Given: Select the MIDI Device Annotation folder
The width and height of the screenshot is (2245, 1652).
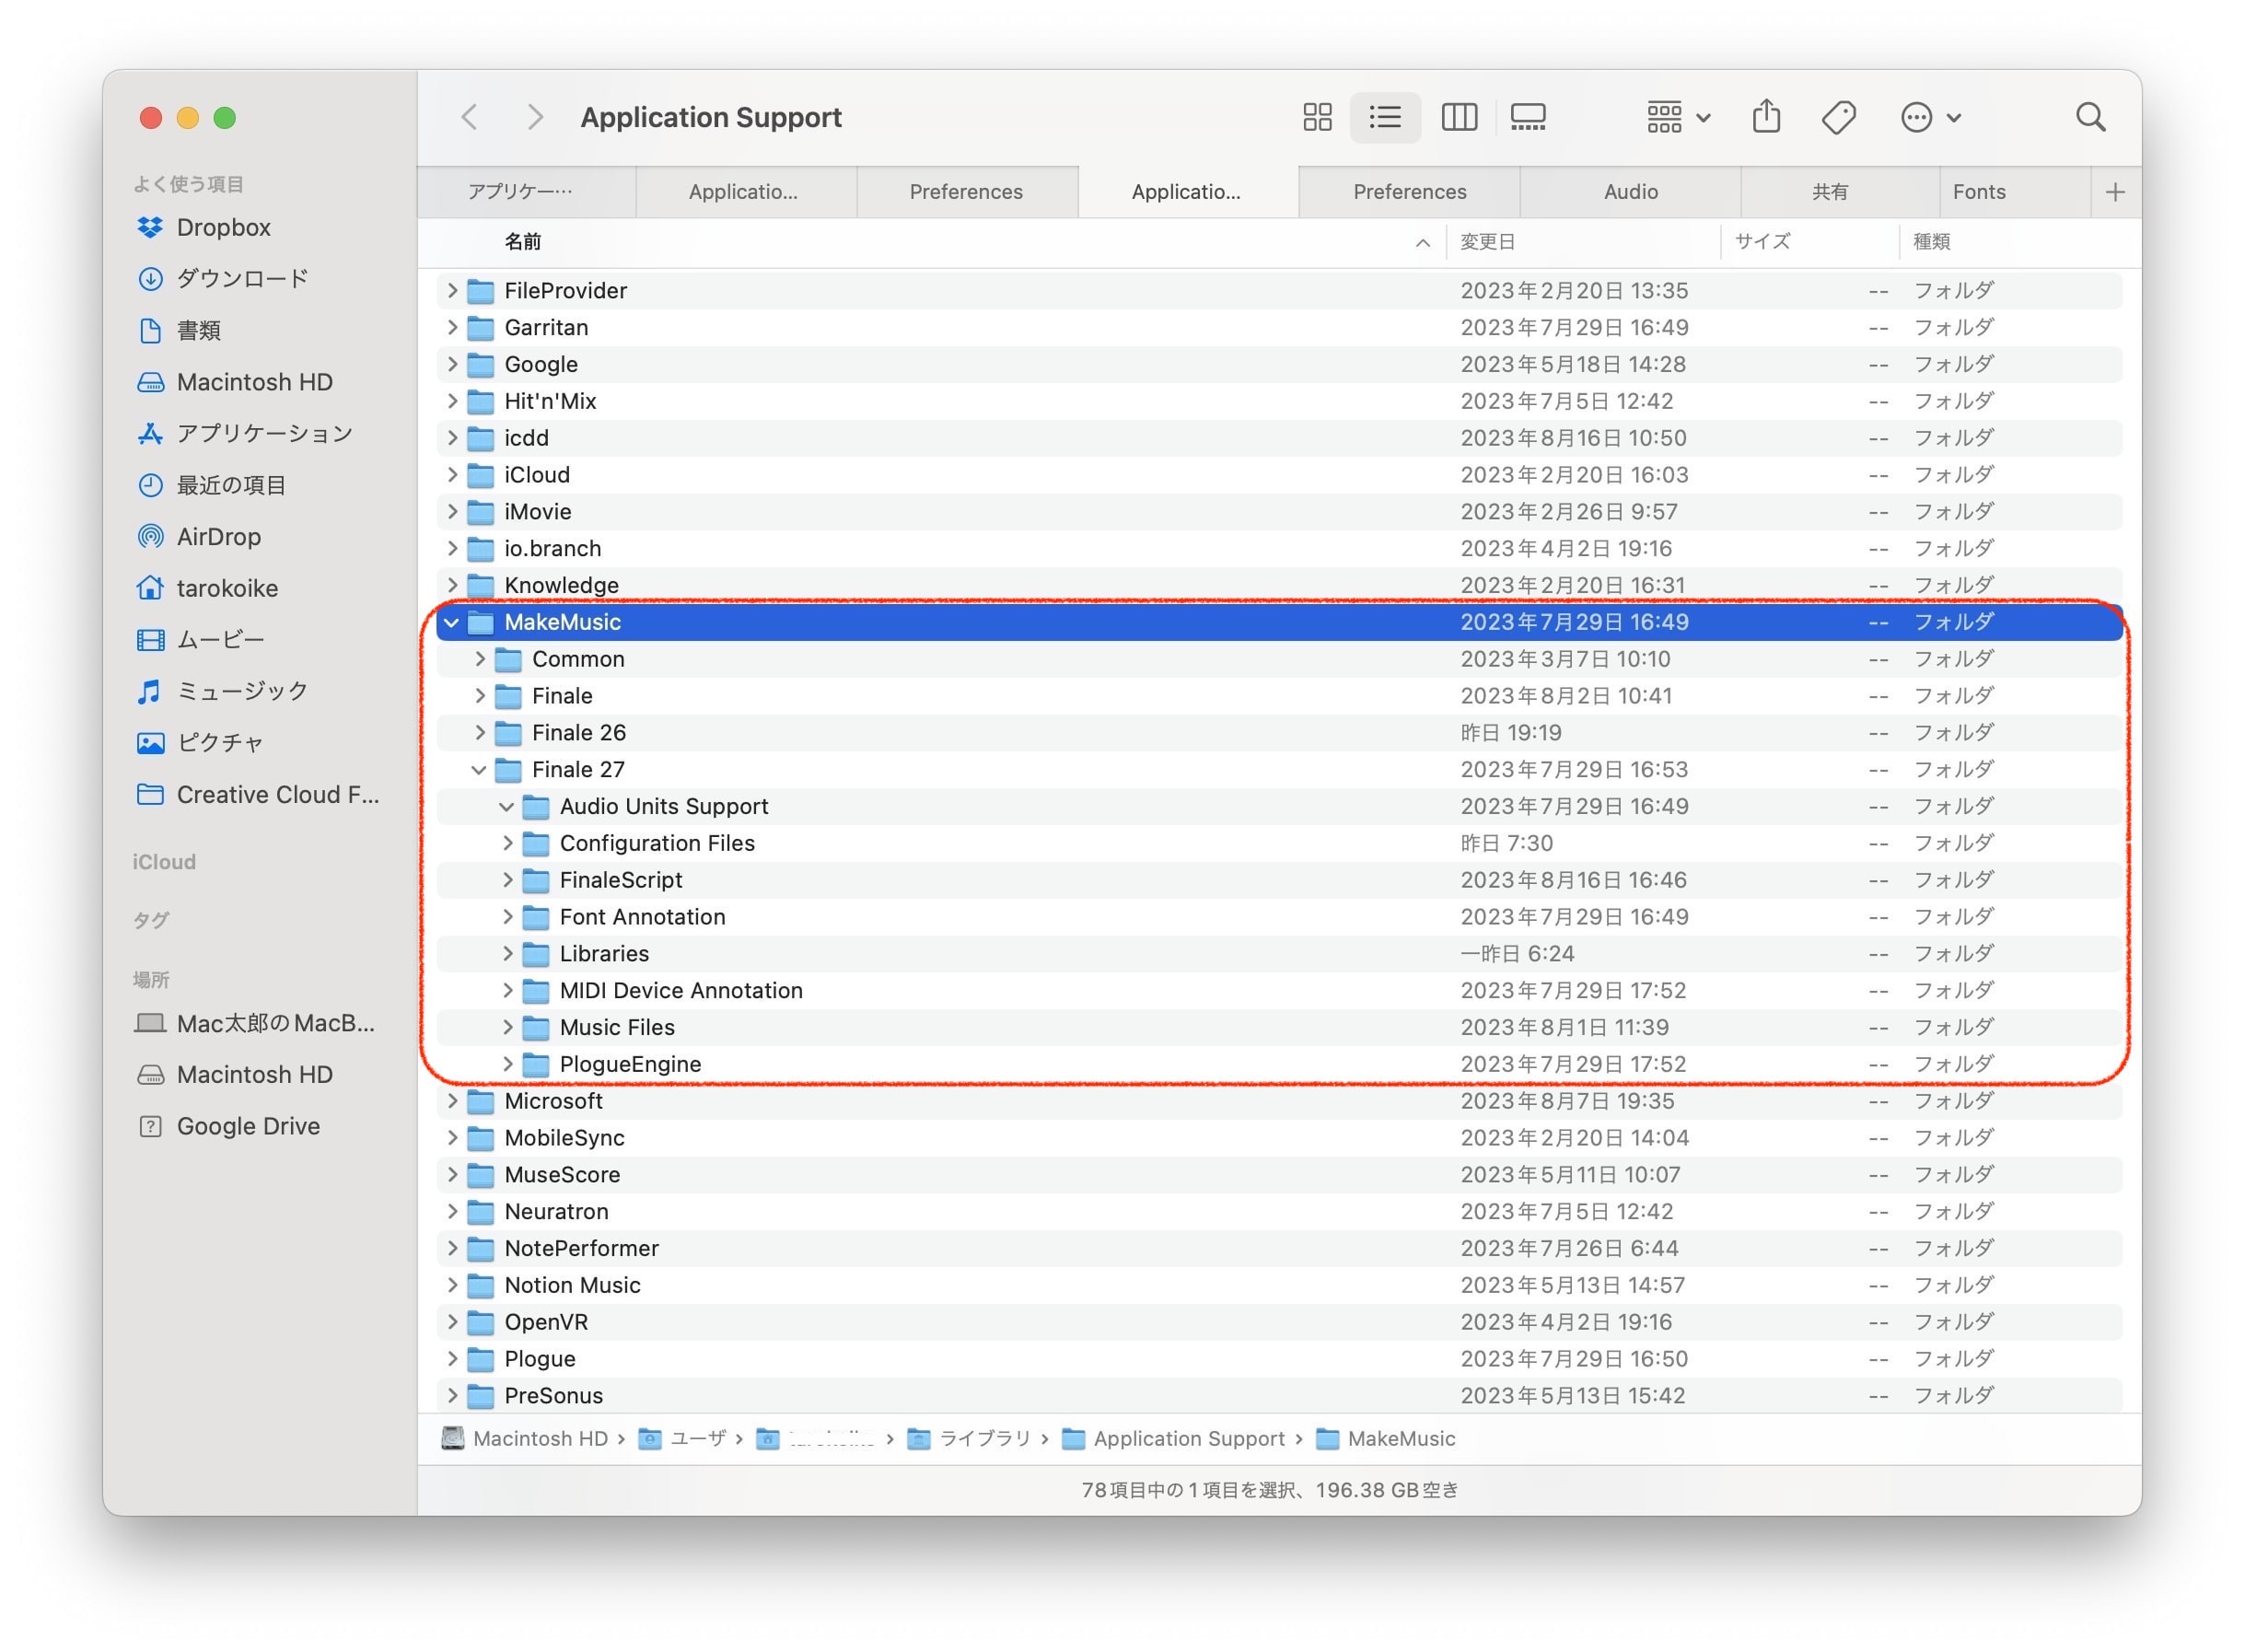Looking at the screenshot, I should click(1279, 991).
